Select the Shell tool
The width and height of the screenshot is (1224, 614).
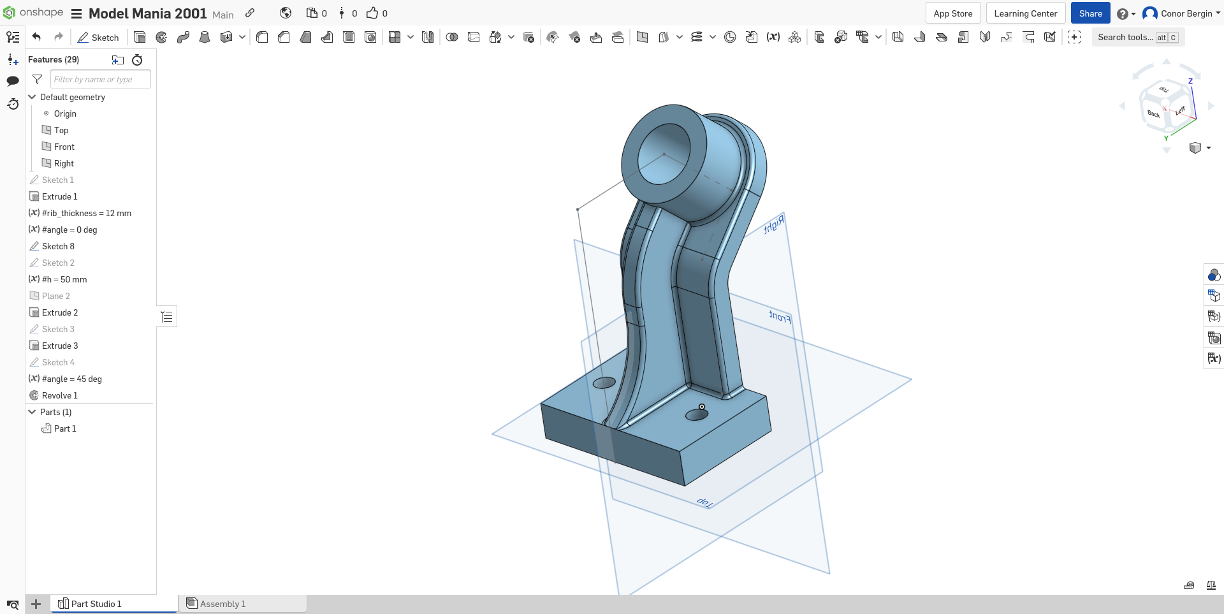coord(349,37)
